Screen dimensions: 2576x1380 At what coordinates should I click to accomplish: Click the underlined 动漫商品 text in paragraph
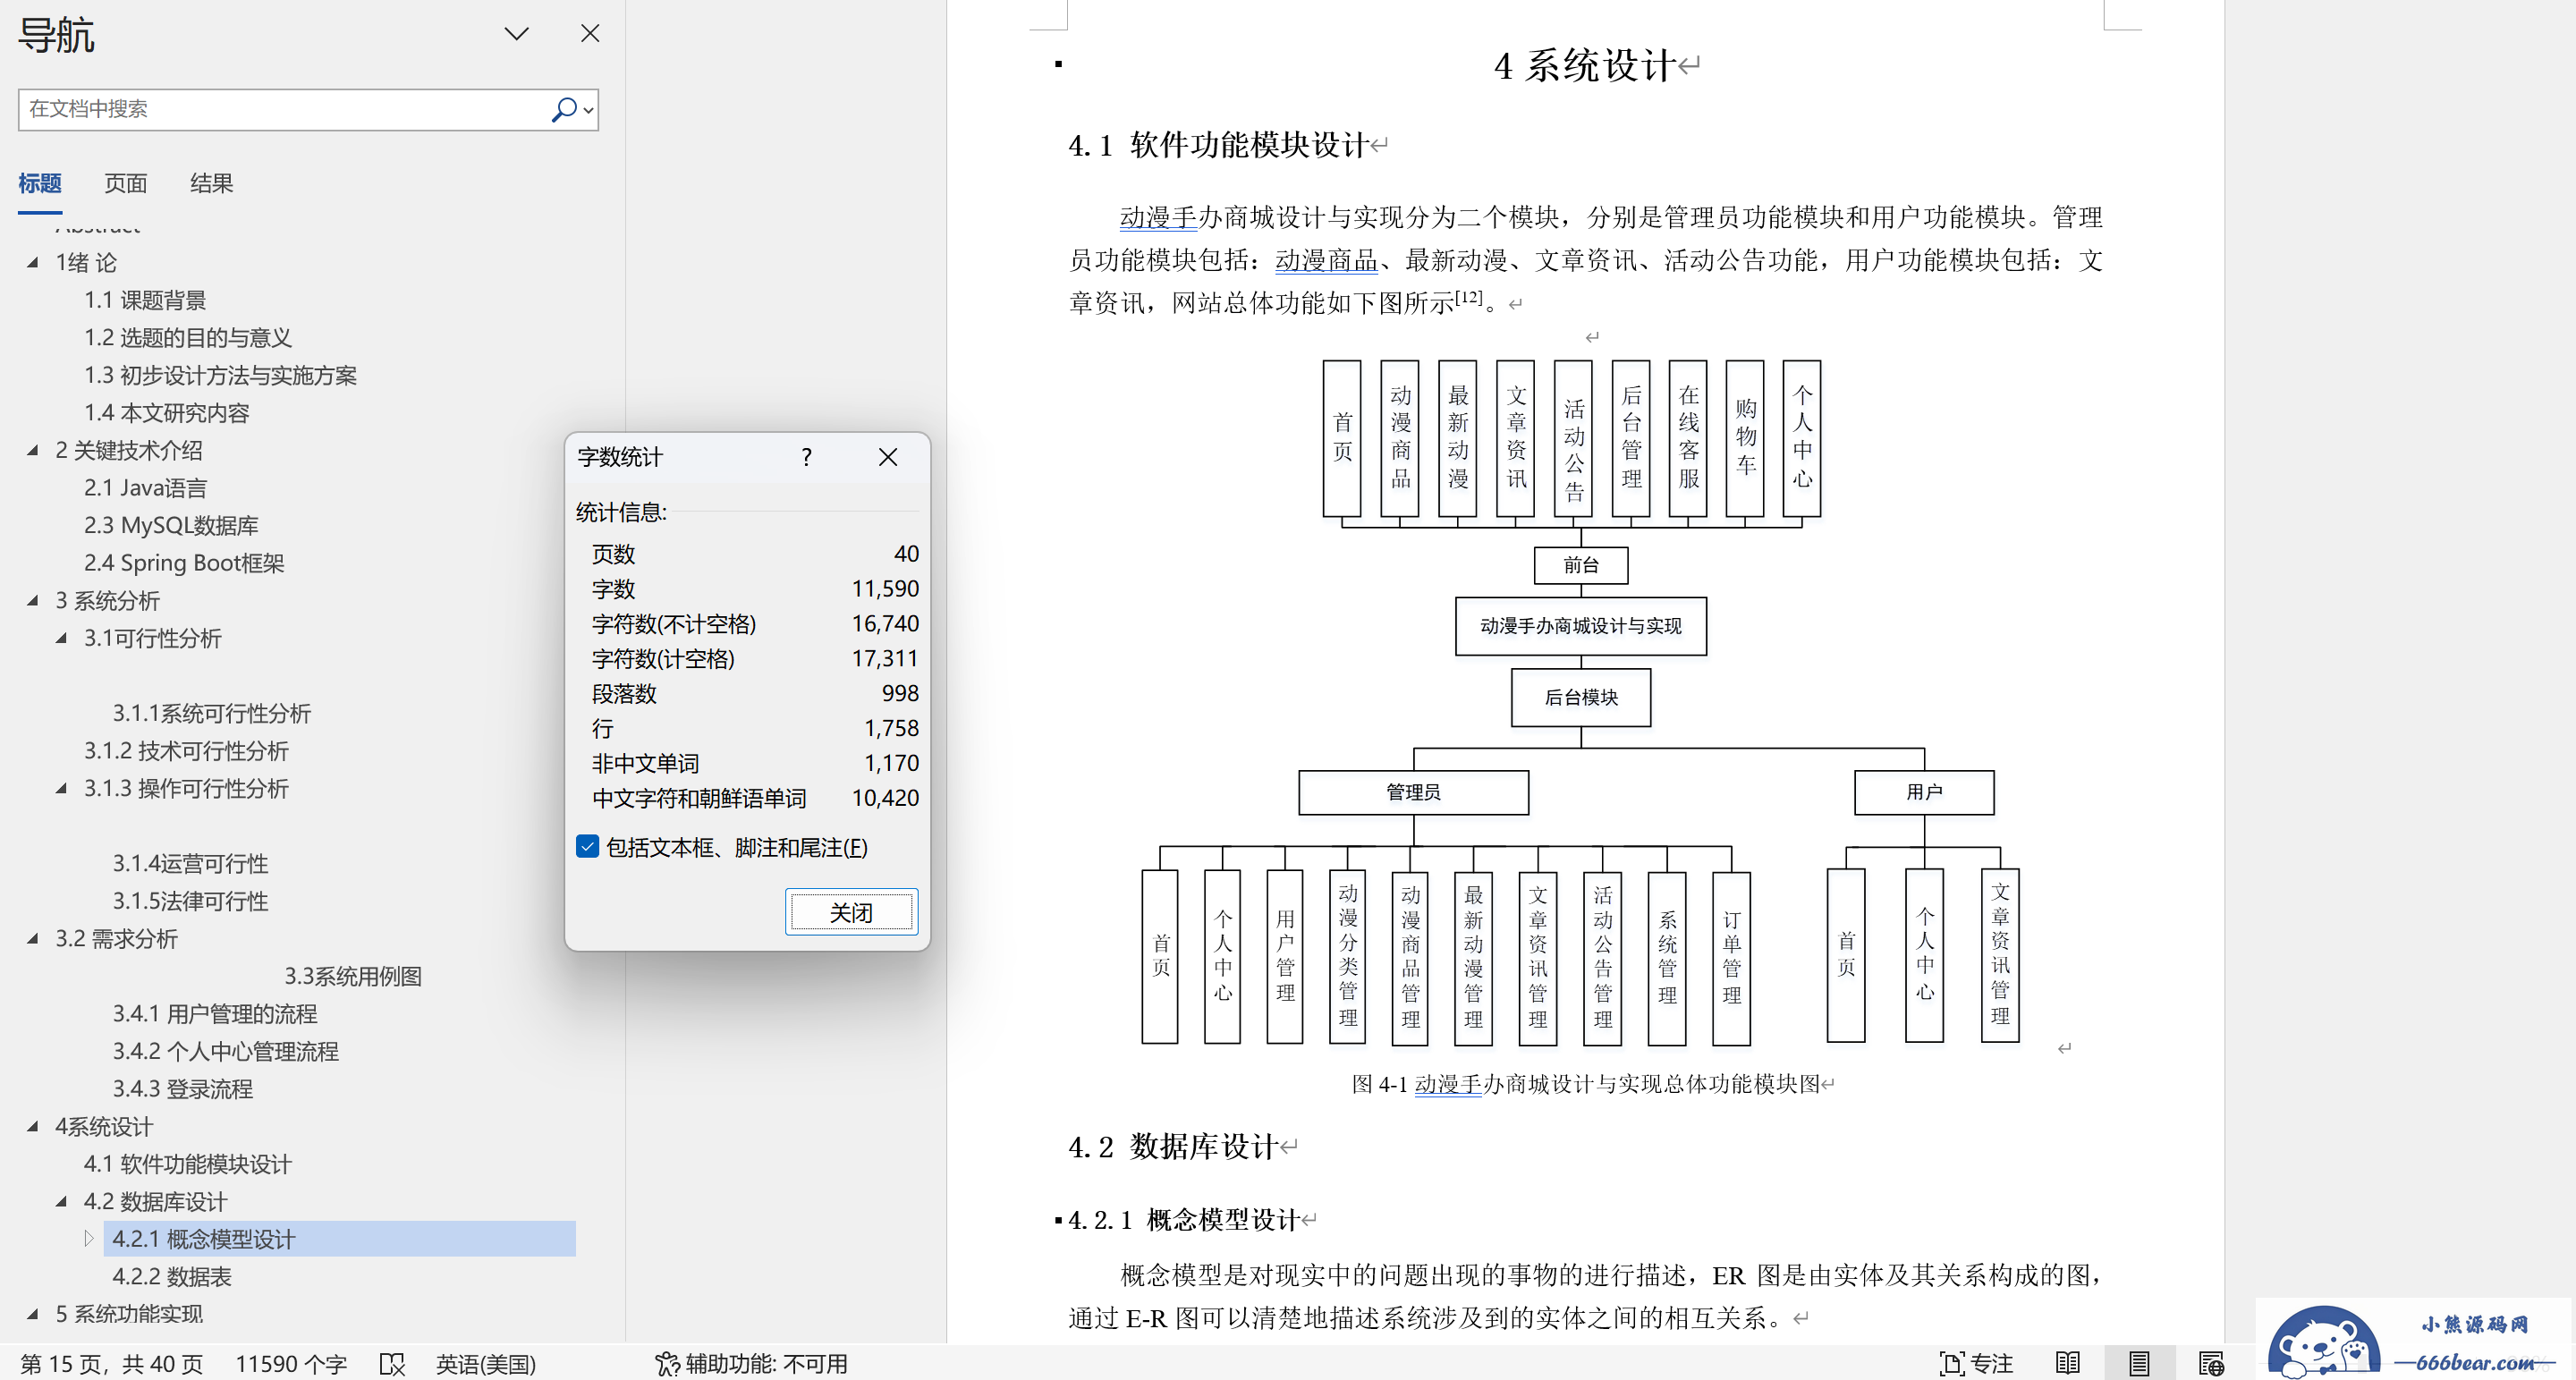[x=1326, y=260]
